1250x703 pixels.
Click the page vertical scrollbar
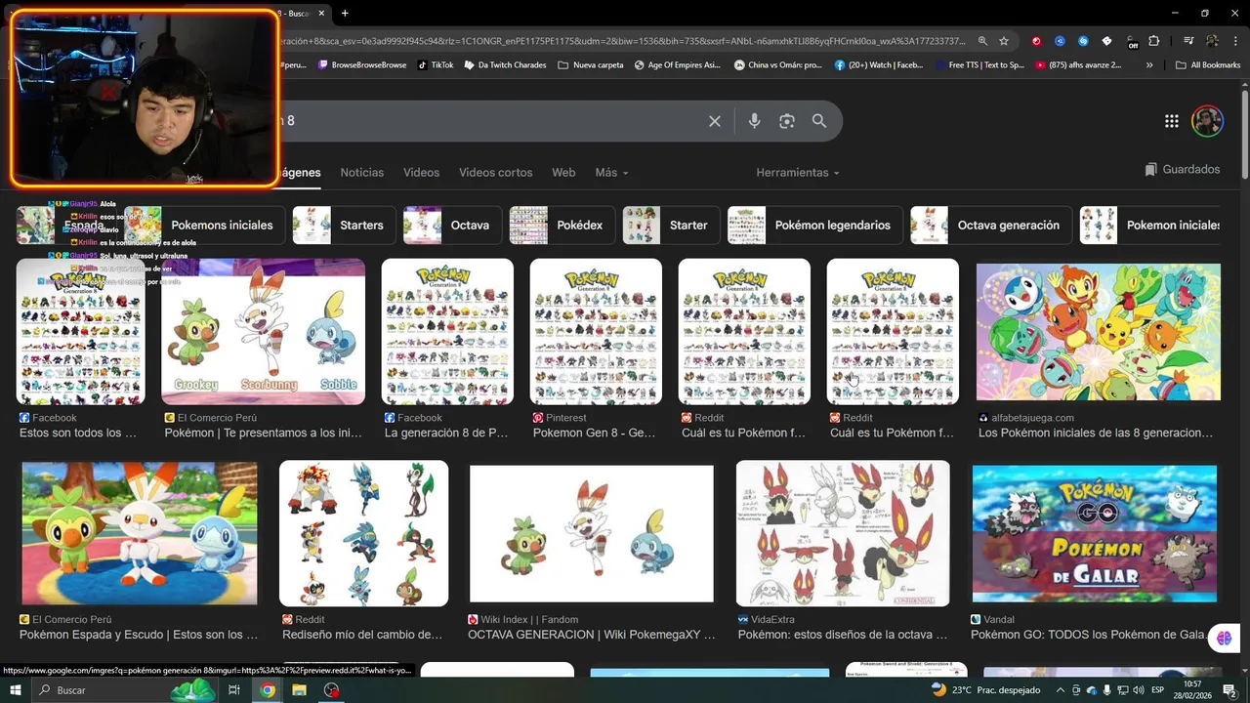click(1244, 137)
